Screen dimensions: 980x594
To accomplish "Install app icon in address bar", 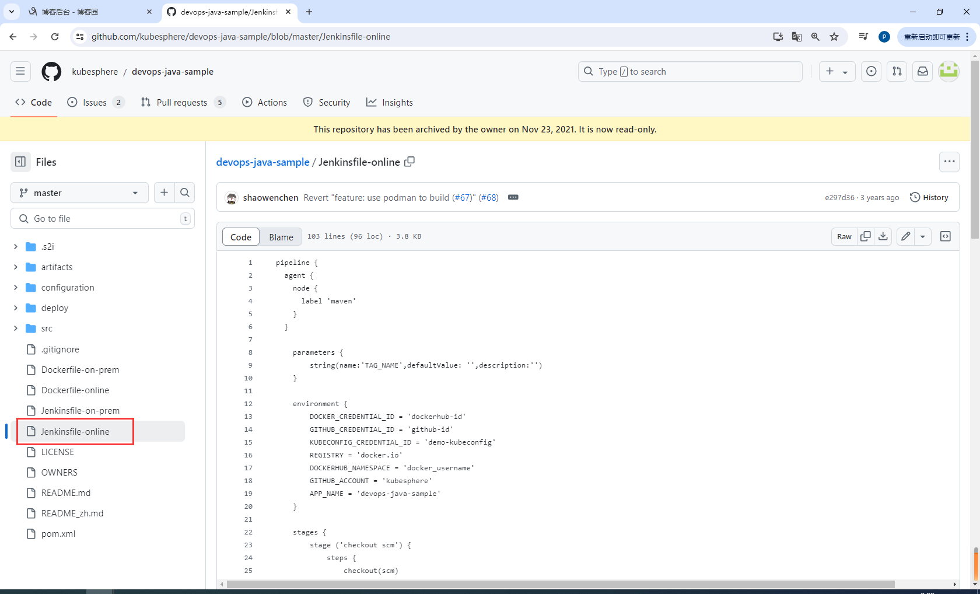I will 778,37.
